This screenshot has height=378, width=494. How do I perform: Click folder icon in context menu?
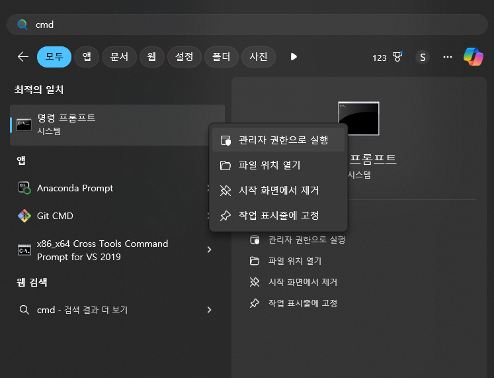click(226, 165)
